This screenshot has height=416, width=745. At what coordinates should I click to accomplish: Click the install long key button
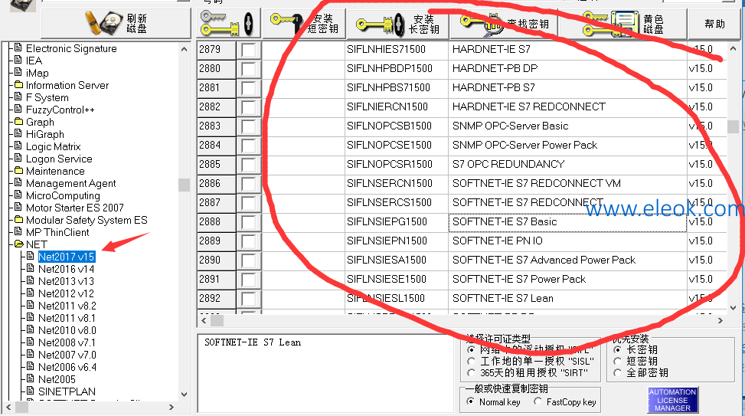[397, 23]
